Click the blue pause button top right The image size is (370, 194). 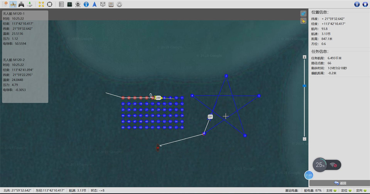pyautogui.click(x=357, y=4)
